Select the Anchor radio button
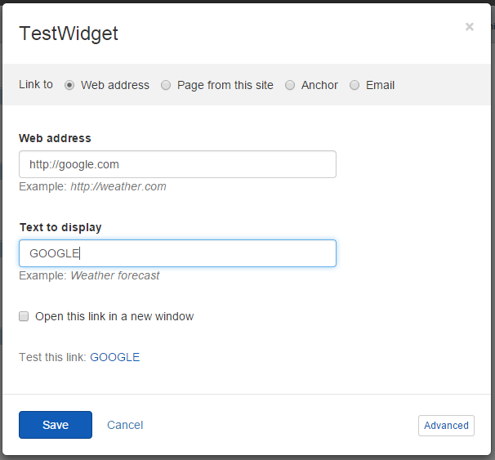Image resolution: width=495 pixels, height=460 pixels. 290,85
